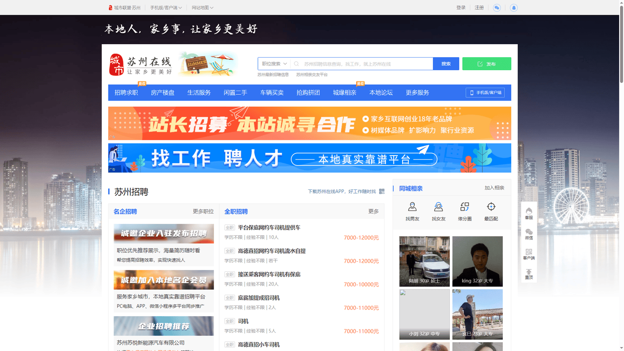Screen dimensions: 624x351
Task: Open job 底薪加提成招司机
Action: (x=259, y=298)
